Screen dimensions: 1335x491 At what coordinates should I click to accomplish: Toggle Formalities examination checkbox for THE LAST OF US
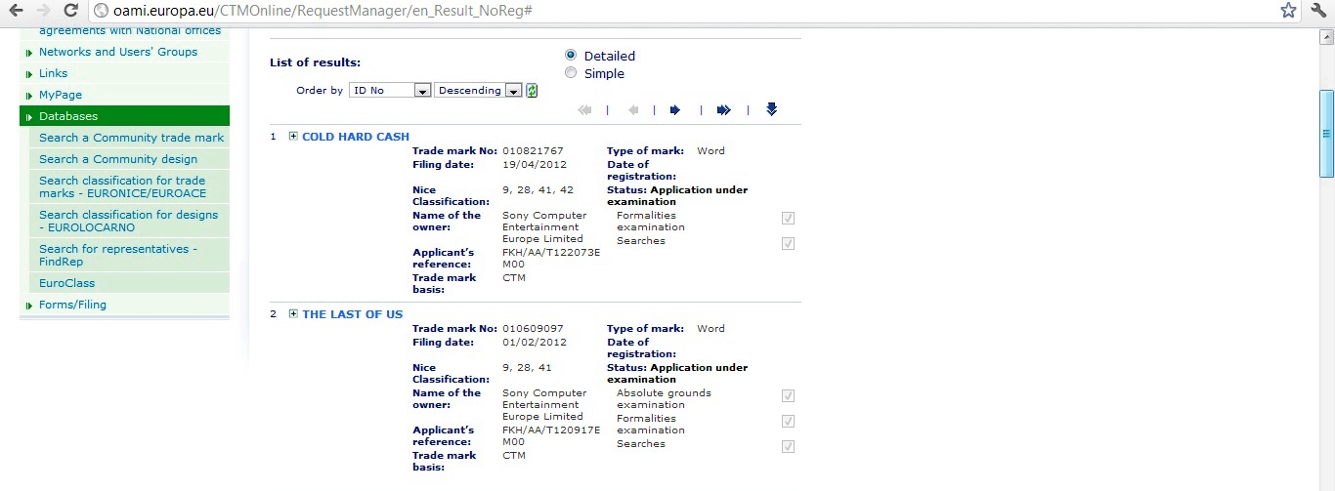(789, 422)
